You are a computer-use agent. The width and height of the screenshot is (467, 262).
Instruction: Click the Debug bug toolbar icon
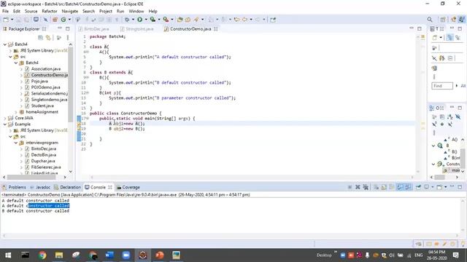(x=127, y=20)
